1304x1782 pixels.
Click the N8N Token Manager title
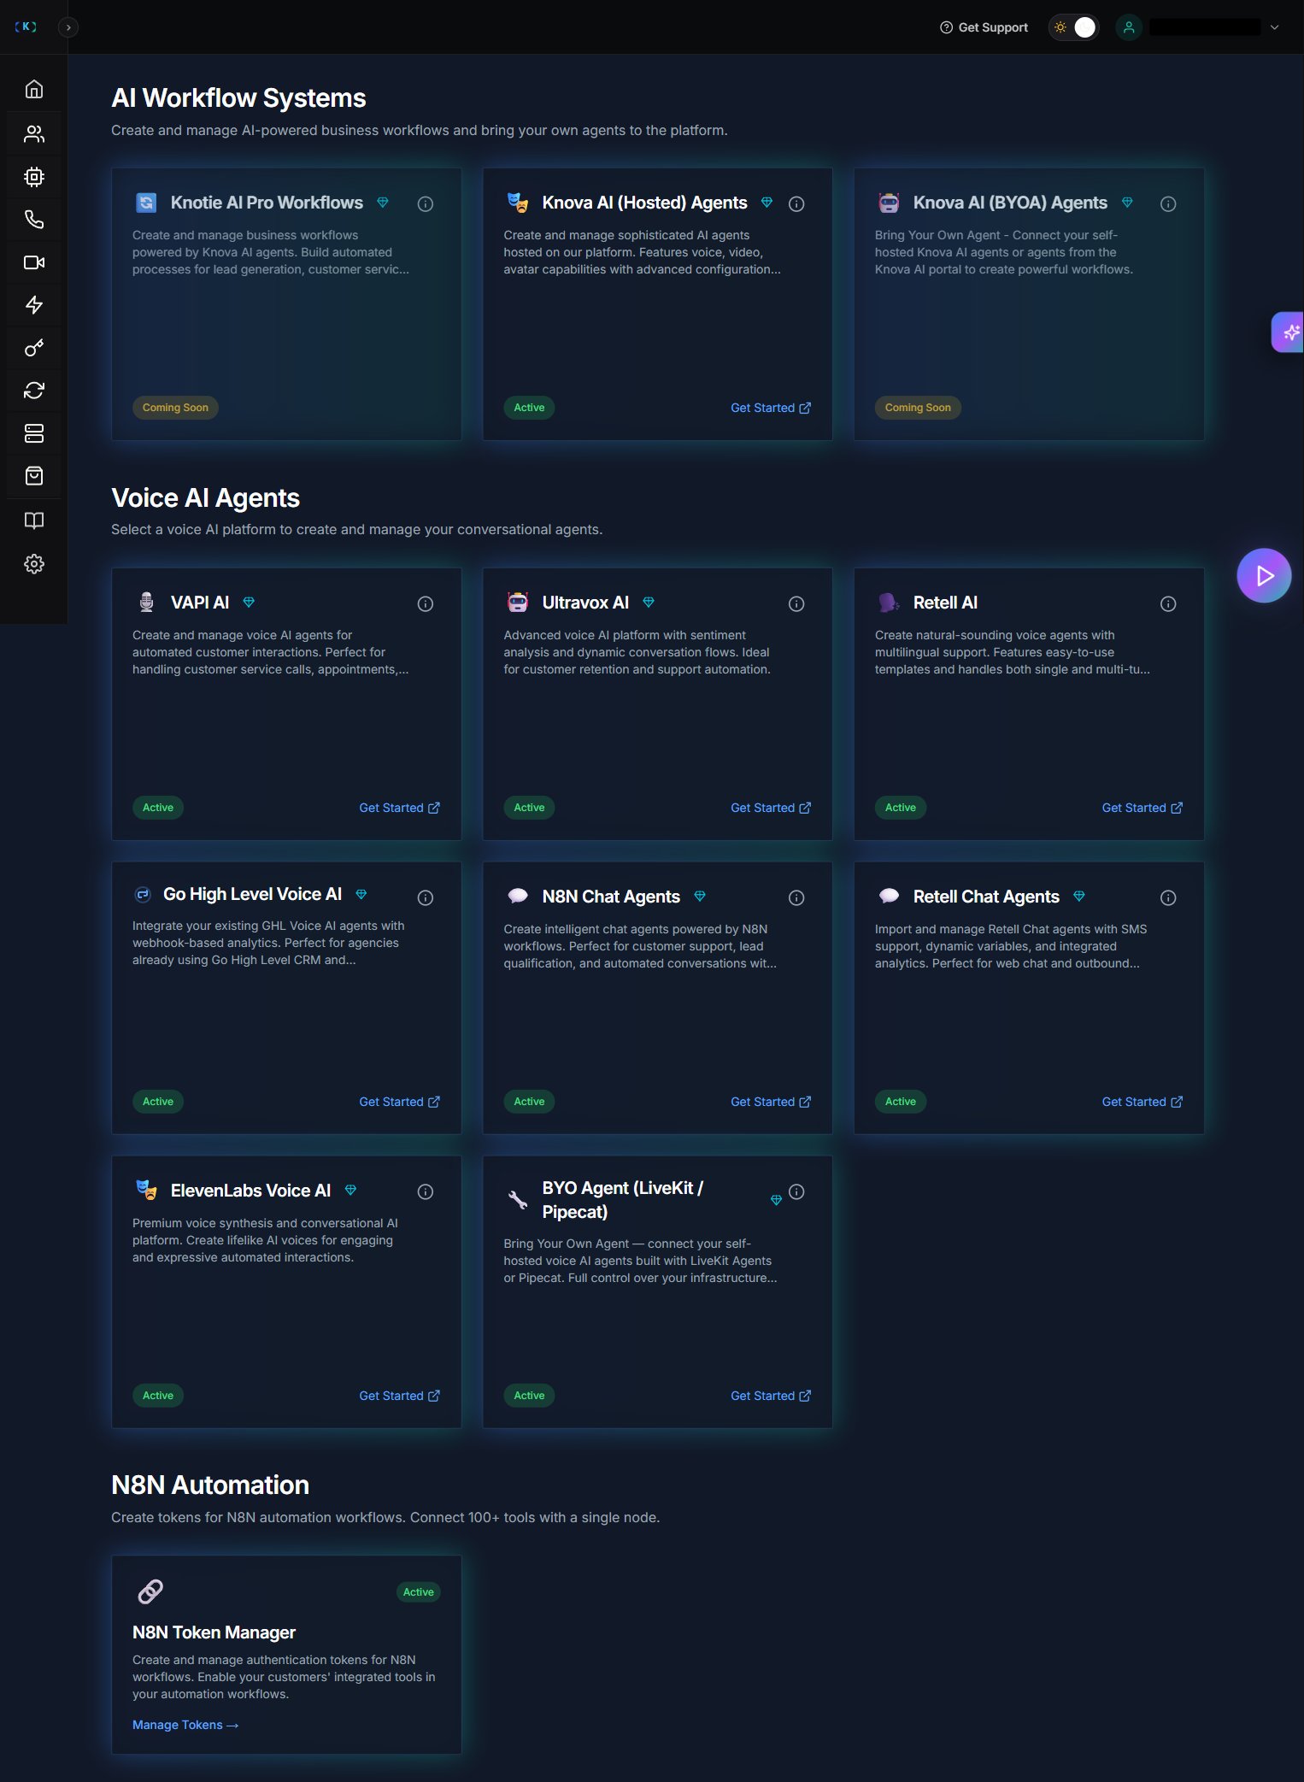[x=214, y=1632]
